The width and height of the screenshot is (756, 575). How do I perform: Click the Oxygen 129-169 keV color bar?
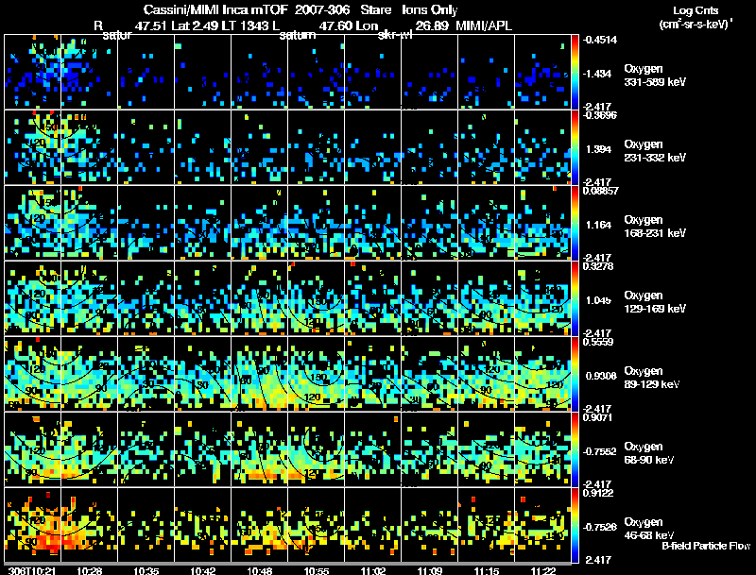click(x=575, y=298)
